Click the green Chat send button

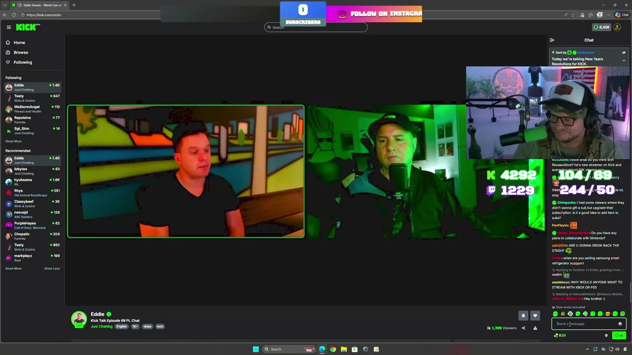619,335
